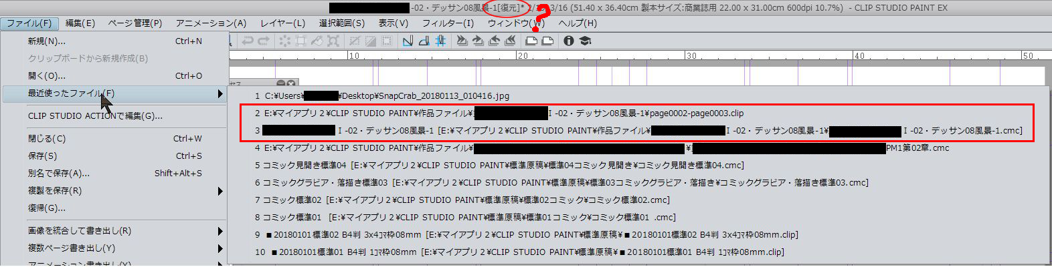This screenshot has width=1052, height=267.
Task: Select 最近使ったファイル(F) submenu entry
Action: [x=115, y=93]
